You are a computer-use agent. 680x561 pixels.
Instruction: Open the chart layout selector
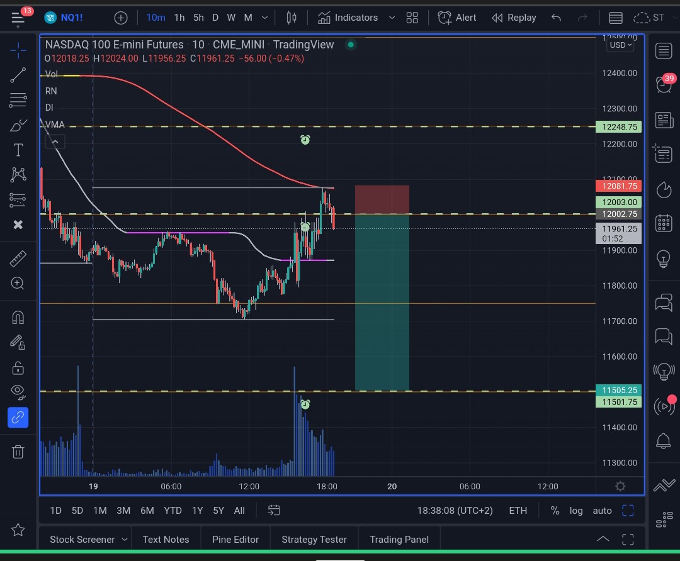point(615,18)
